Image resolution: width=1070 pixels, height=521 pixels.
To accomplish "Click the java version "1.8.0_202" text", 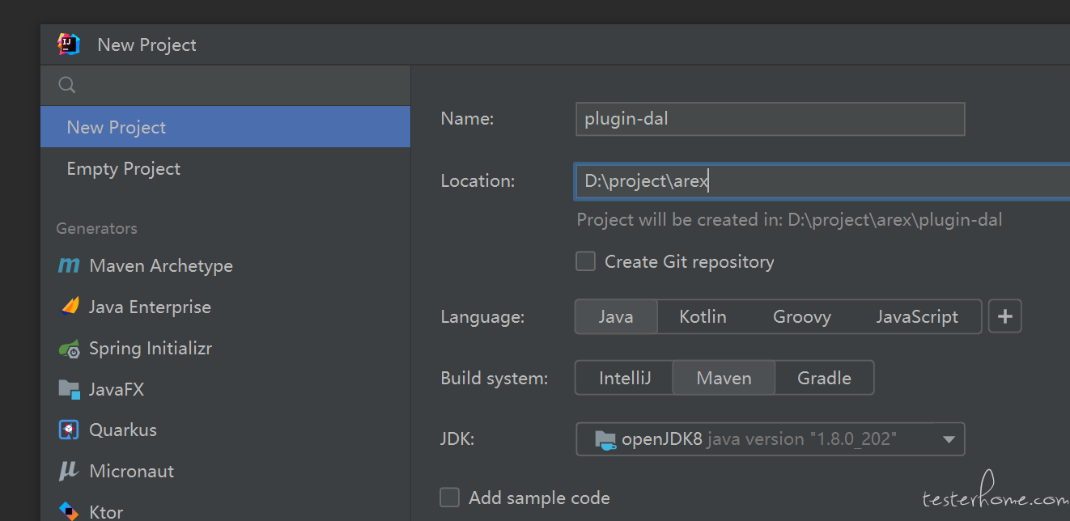I will pos(801,439).
